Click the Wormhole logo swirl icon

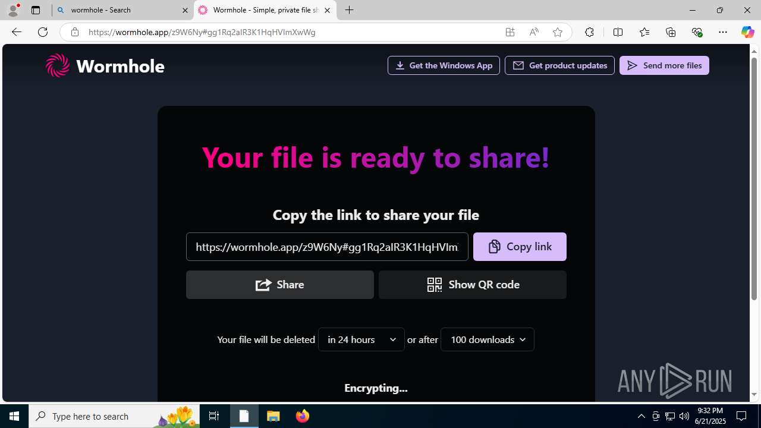click(58, 65)
